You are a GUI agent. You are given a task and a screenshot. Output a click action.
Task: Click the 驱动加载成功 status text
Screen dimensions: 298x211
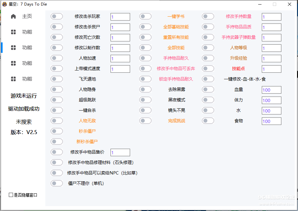[x=24, y=109]
